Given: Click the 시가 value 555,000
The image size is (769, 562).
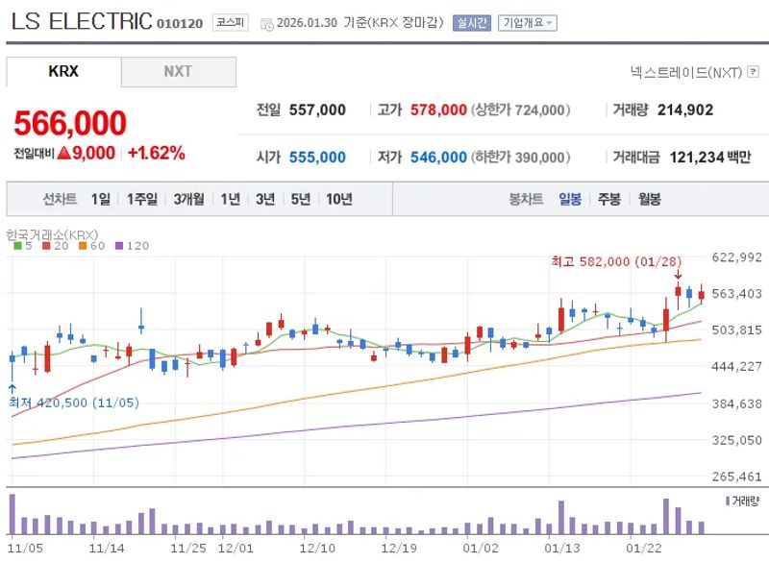Looking at the screenshot, I should [x=317, y=158].
